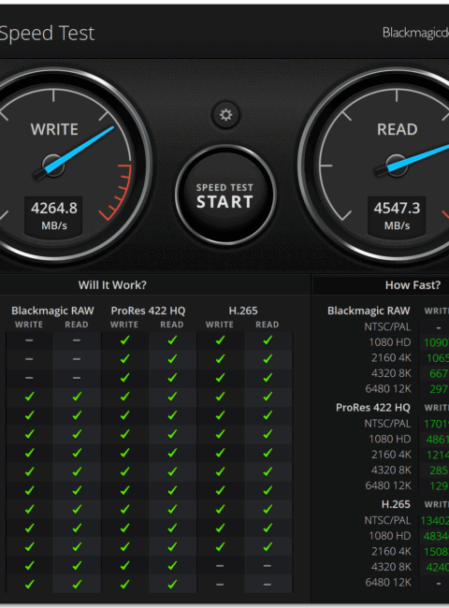Click WRITE subheader under H.265 in Will It Work
The height and width of the screenshot is (608, 449).
click(x=220, y=325)
